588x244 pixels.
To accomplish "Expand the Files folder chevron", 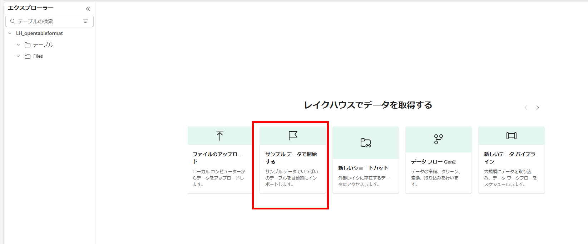I will pyautogui.click(x=18, y=56).
